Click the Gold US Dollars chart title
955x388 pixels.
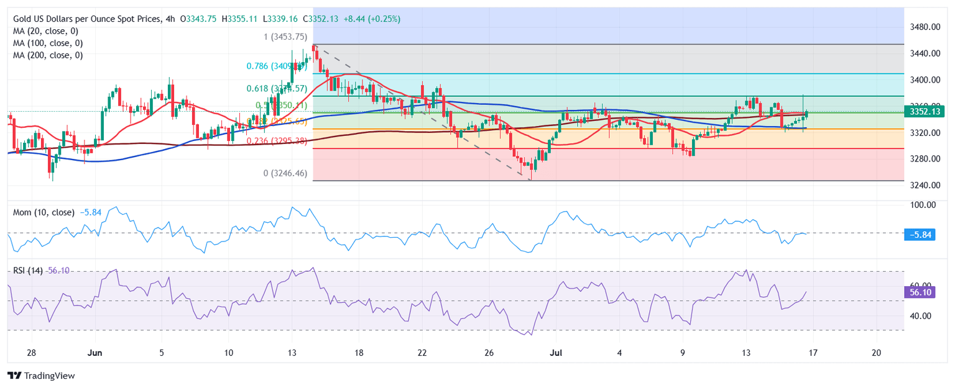pos(86,19)
